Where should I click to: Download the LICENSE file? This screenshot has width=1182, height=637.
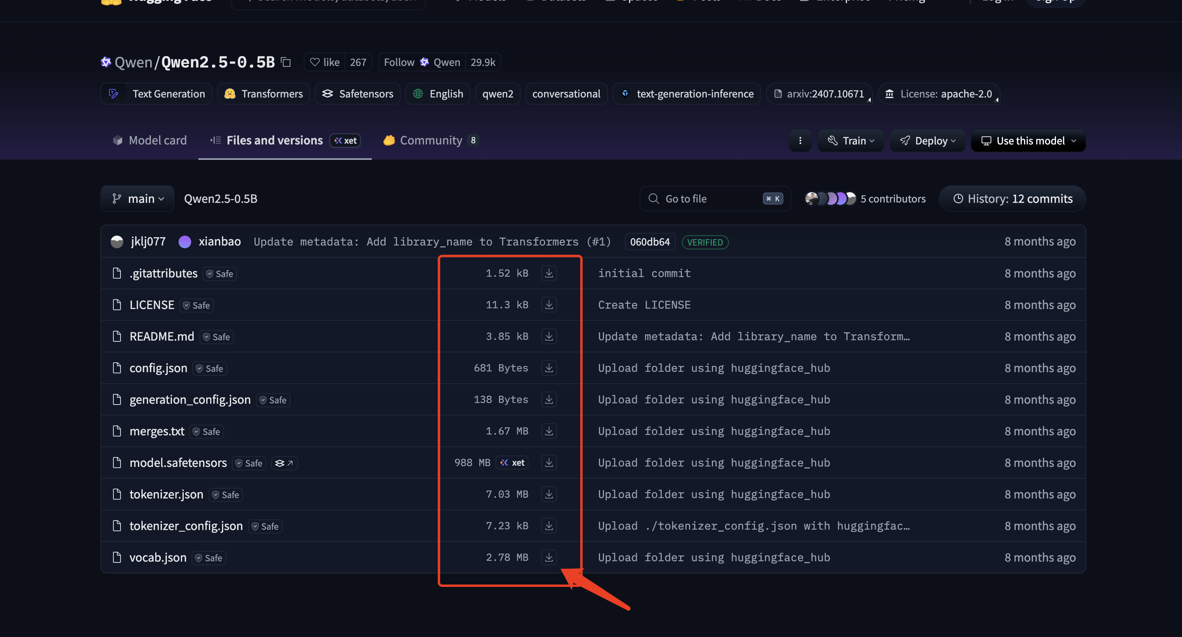point(549,305)
